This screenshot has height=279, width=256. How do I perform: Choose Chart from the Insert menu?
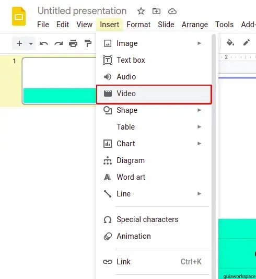[x=154, y=144]
